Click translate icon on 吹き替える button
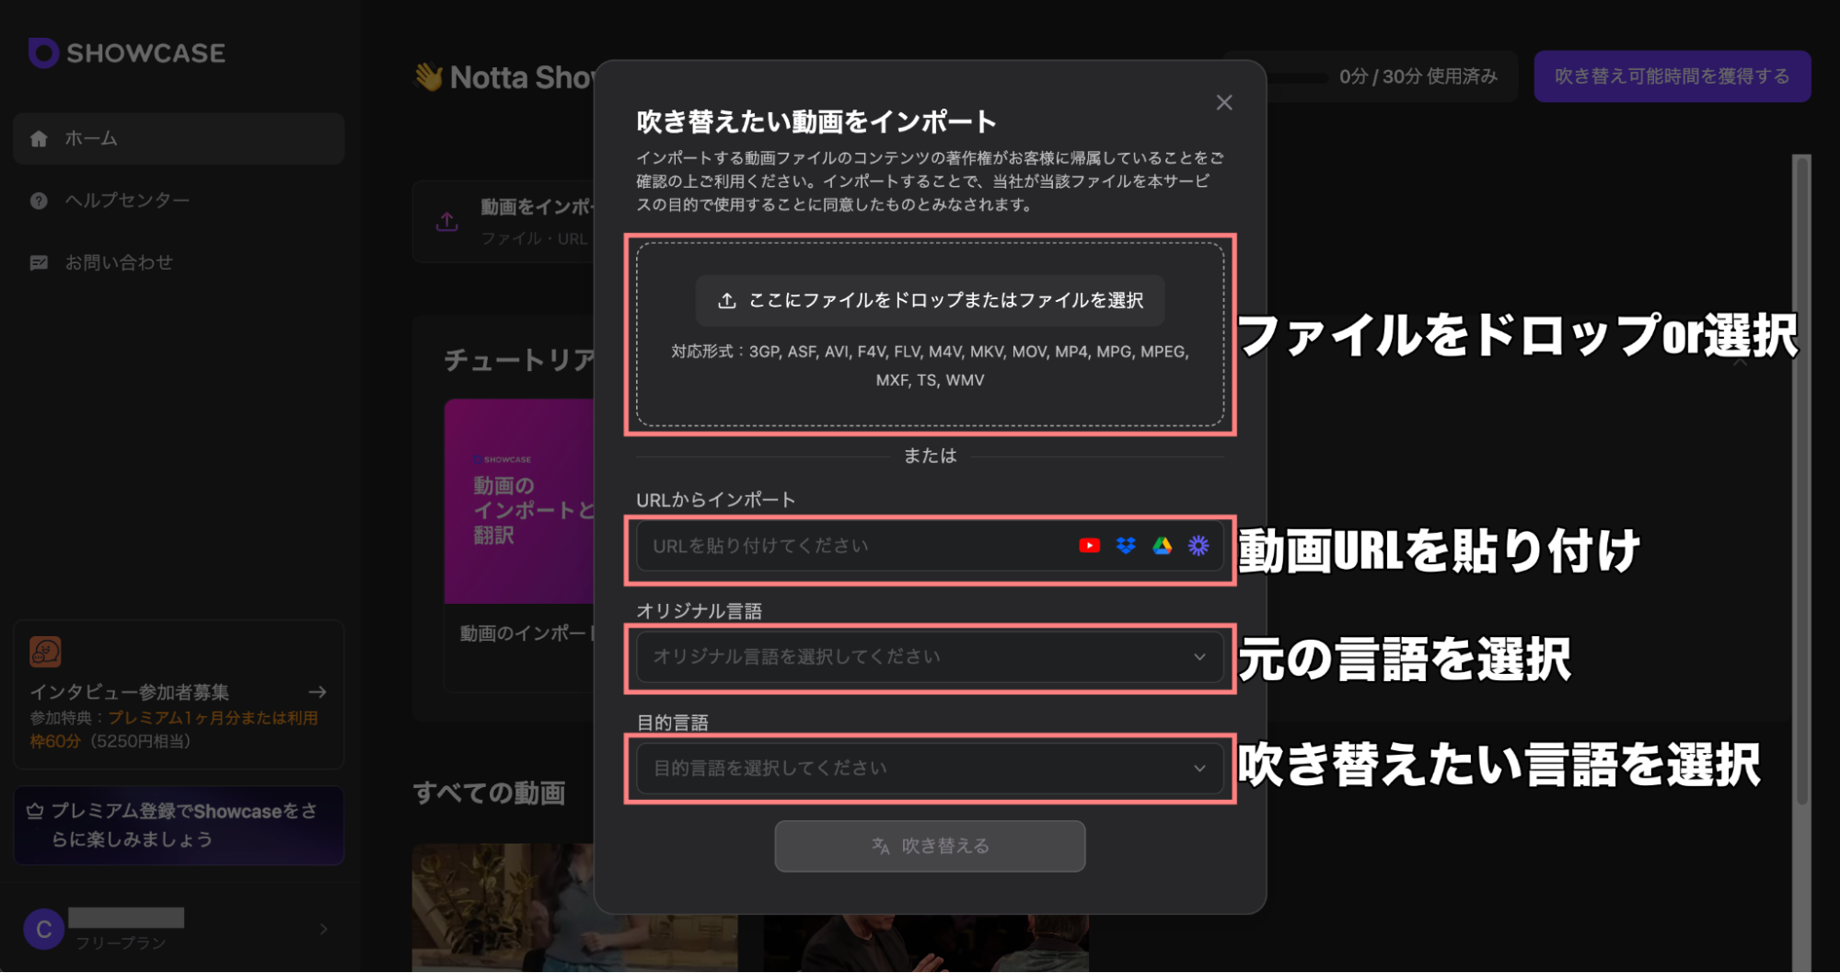The image size is (1840, 973). pos(881,846)
